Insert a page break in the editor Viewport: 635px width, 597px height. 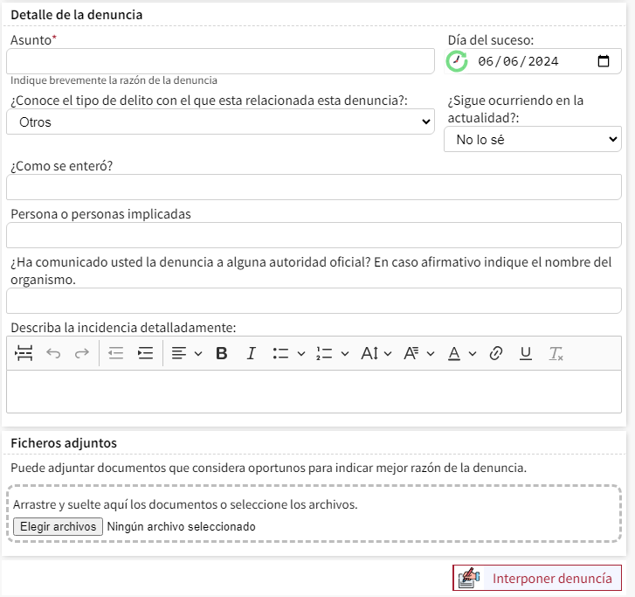[x=24, y=353]
